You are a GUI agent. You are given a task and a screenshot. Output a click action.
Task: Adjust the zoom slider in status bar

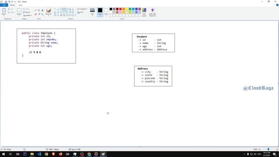[x=269, y=149]
